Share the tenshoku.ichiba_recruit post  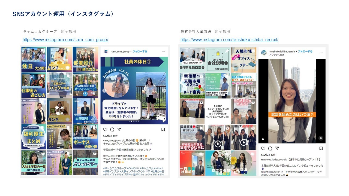click(x=277, y=148)
